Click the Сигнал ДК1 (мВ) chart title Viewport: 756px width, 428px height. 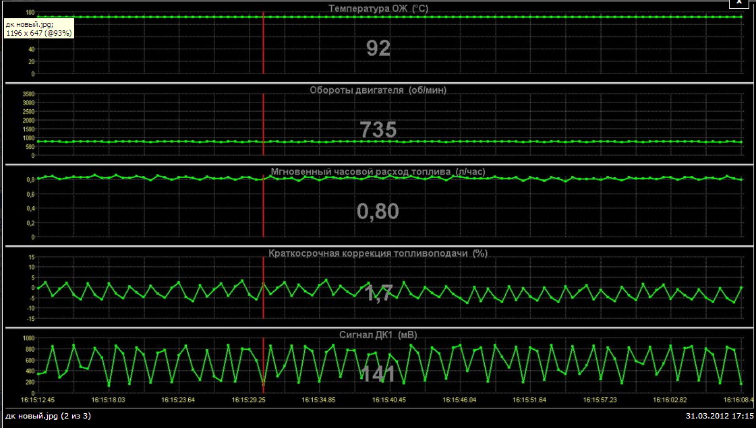click(x=378, y=334)
